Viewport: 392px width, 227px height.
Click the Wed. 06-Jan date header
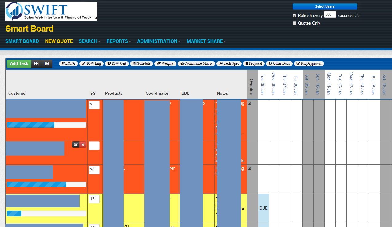(273, 84)
